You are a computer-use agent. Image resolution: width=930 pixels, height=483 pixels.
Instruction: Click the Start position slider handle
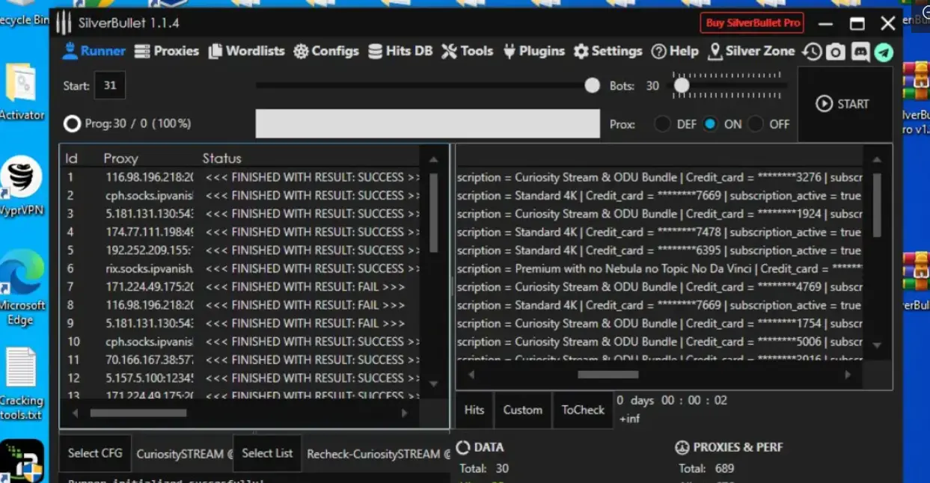592,86
